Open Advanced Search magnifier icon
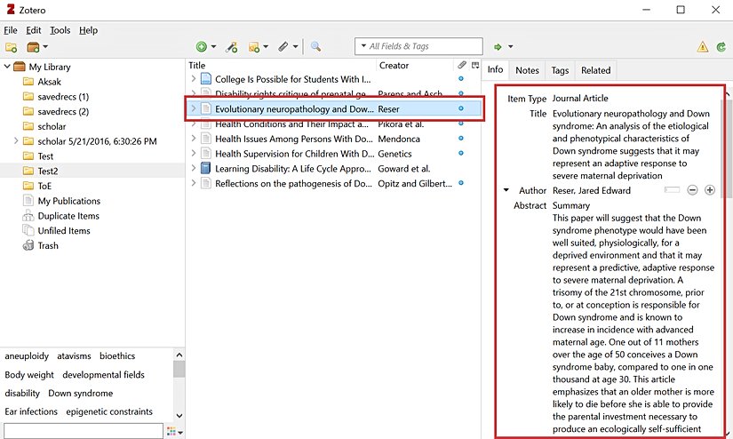This screenshot has height=439, width=733. click(315, 47)
